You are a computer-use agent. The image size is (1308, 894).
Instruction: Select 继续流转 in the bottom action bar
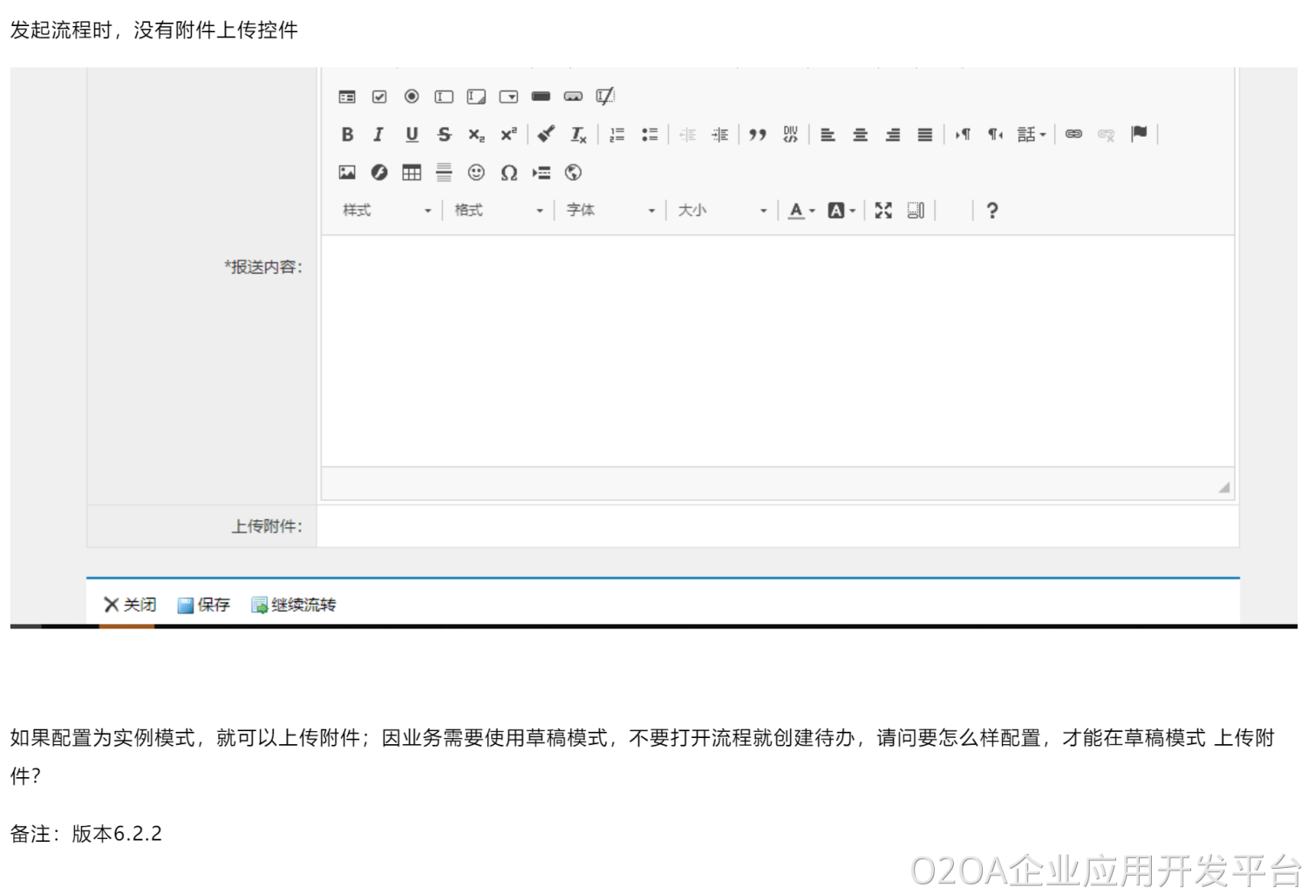294,605
